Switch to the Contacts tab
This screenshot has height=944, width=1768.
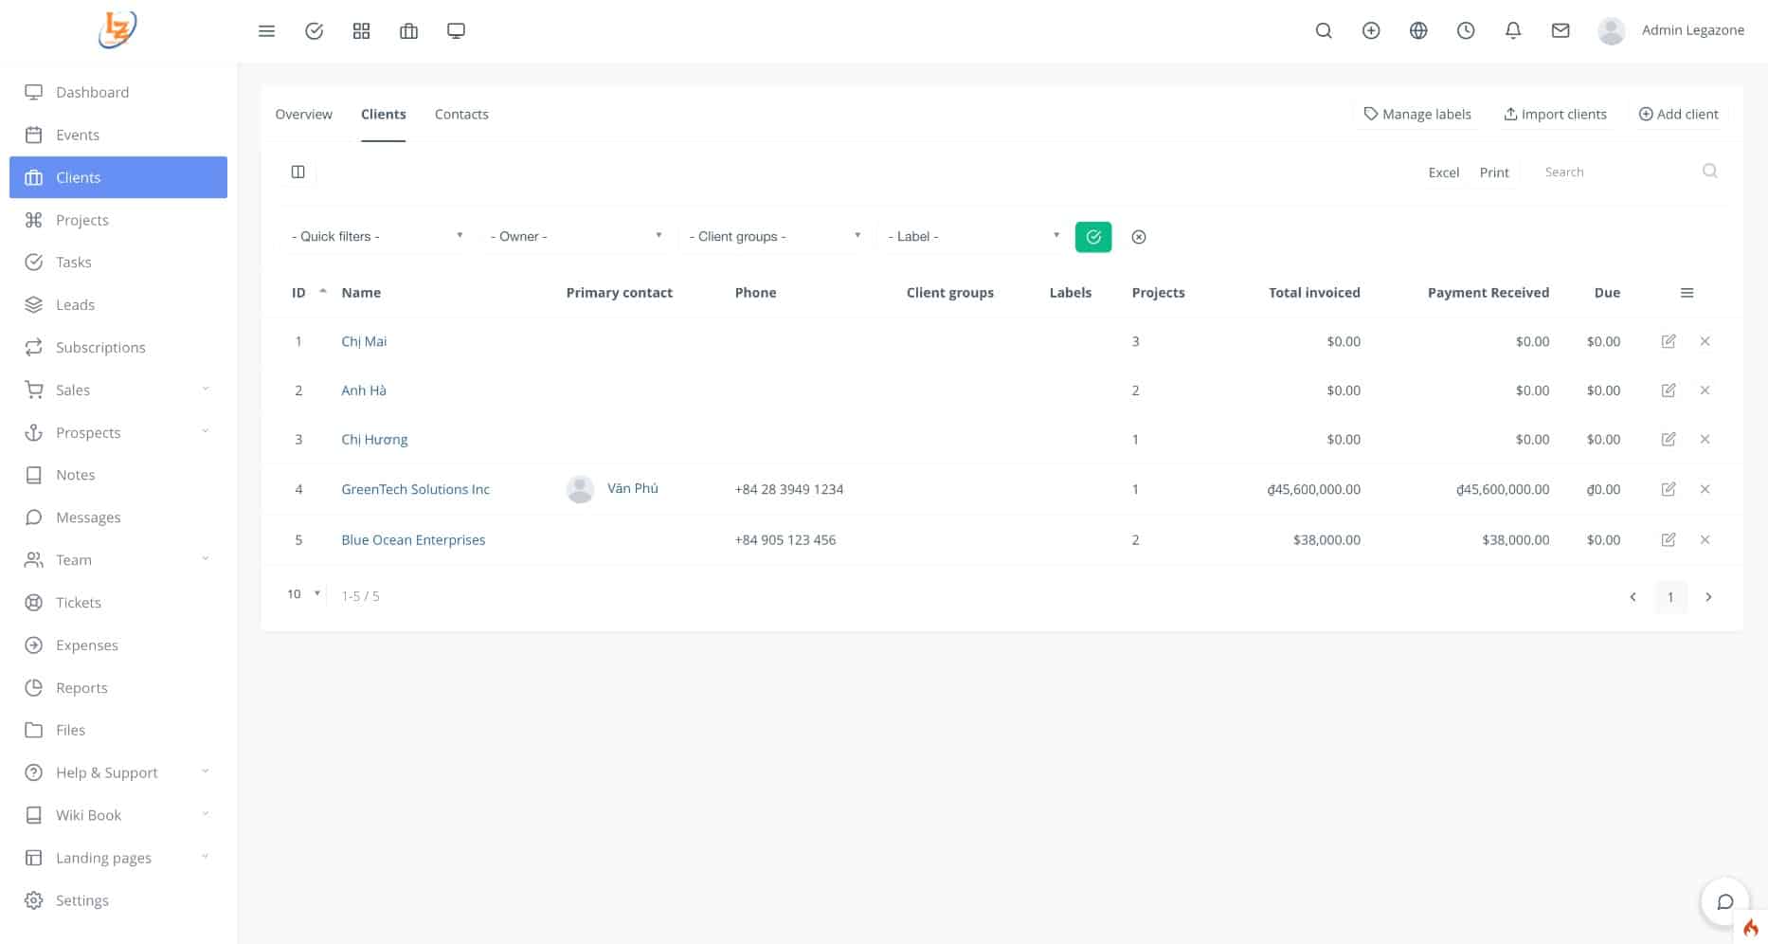click(461, 115)
